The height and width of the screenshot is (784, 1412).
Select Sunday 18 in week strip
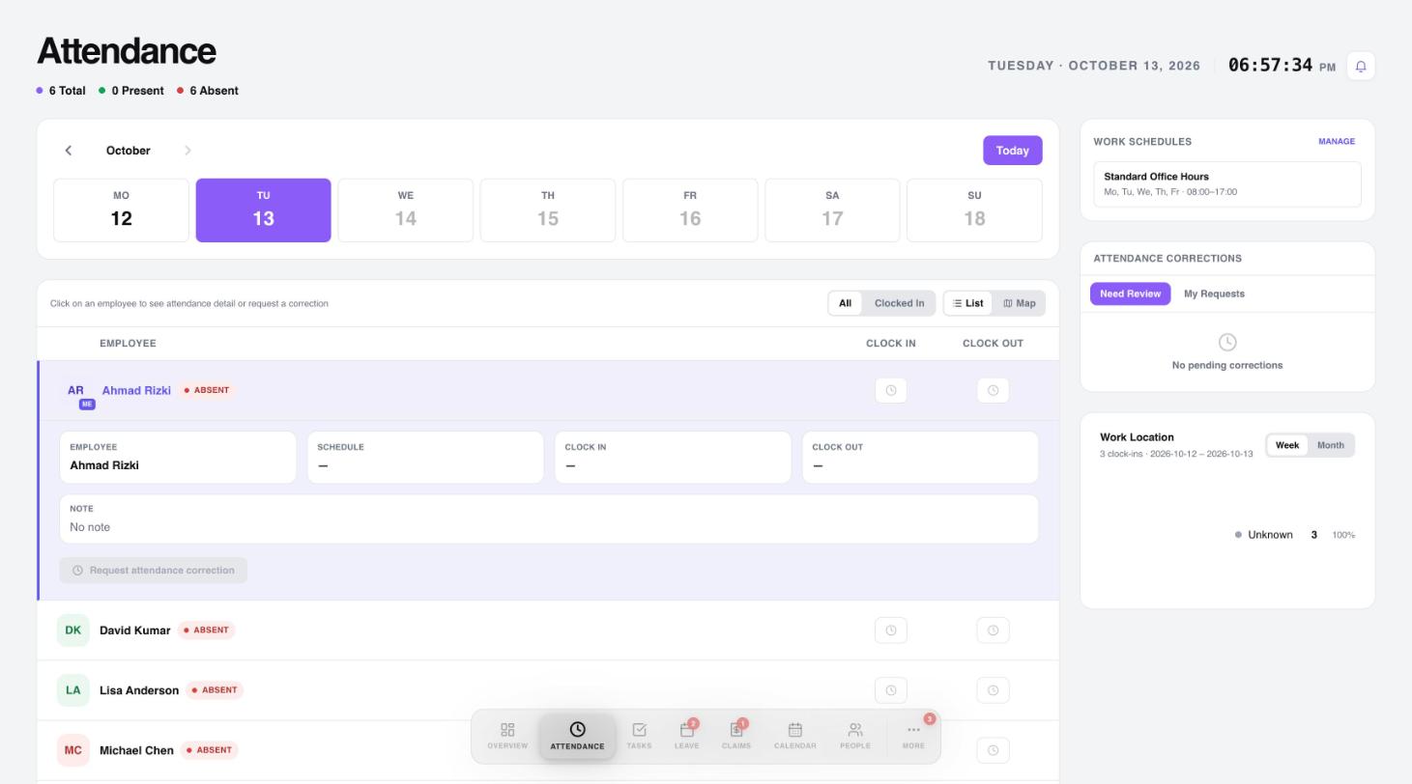click(x=974, y=210)
